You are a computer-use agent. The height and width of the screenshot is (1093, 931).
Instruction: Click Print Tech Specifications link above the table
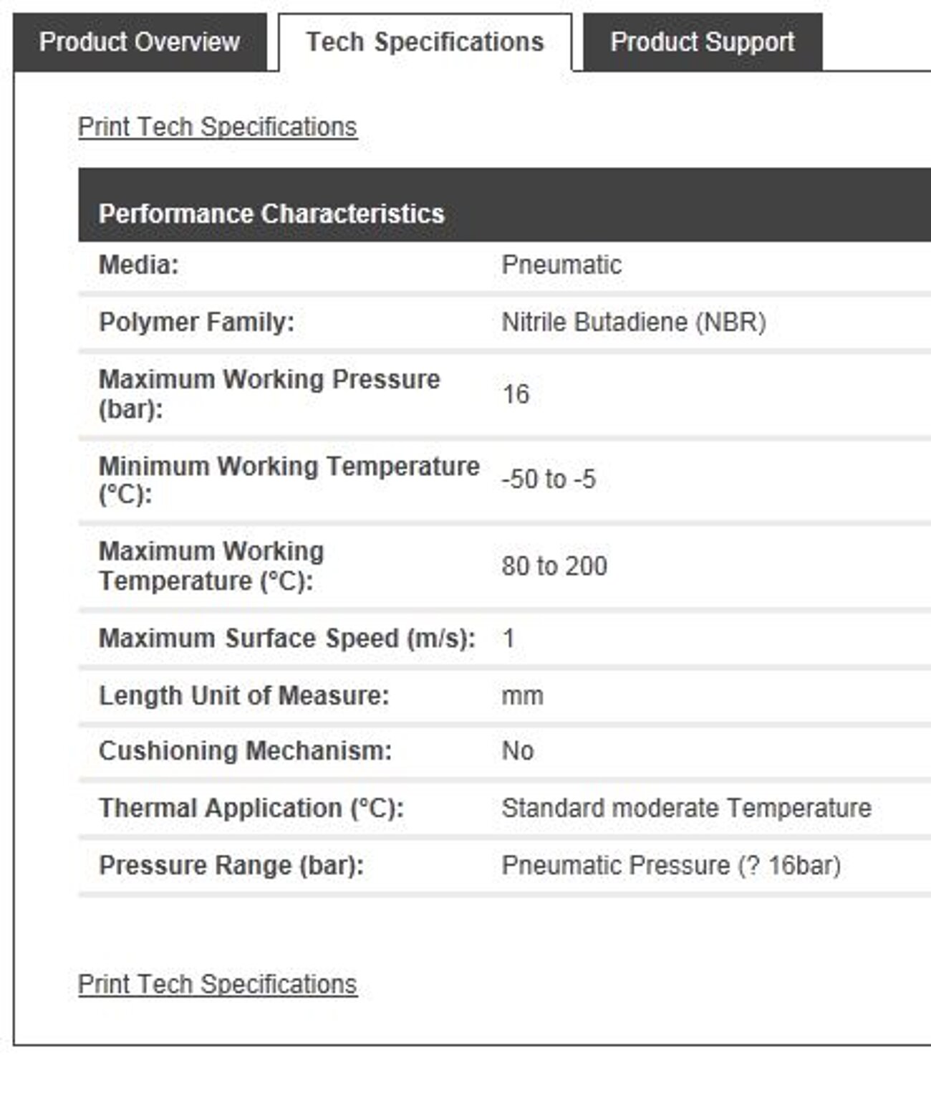(217, 127)
